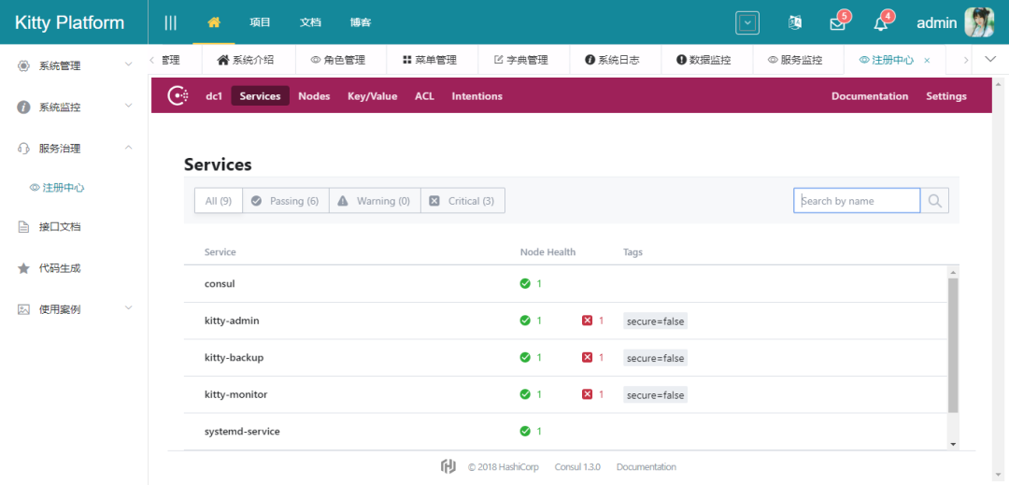Filter services by All (9)
1009x485 pixels.
(218, 201)
